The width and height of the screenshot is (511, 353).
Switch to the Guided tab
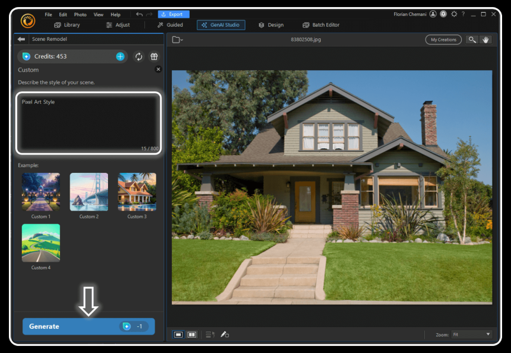tap(170, 25)
